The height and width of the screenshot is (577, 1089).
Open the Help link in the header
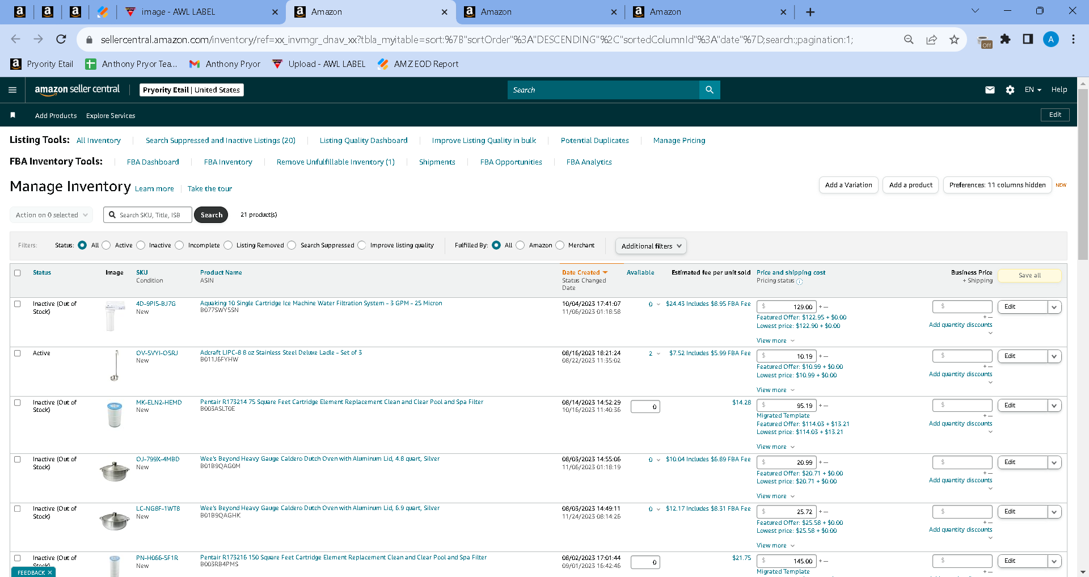click(1059, 90)
